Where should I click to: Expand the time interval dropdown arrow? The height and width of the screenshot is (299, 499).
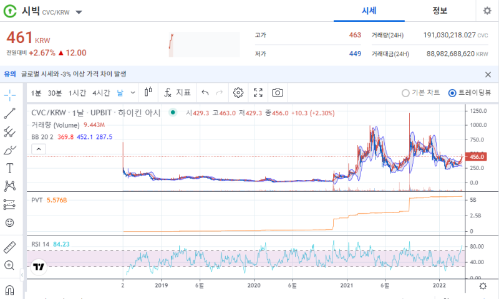tap(133, 93)
